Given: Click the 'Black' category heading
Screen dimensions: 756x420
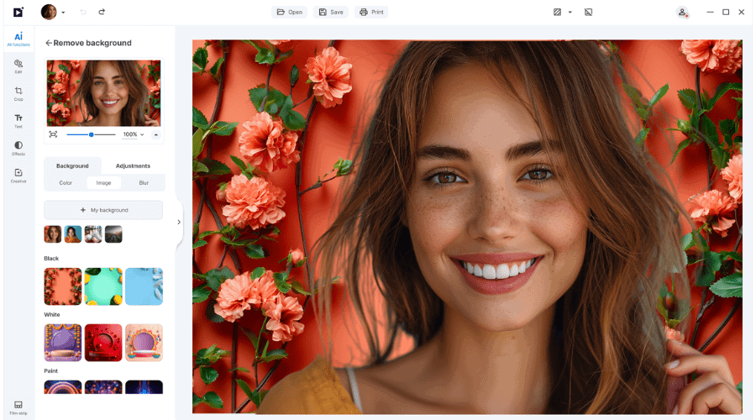Looking at the screenshot, I should tap(51, 259).
